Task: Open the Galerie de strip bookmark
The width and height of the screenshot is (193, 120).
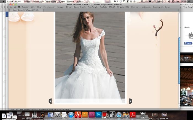Action: (x=80, y=7)
